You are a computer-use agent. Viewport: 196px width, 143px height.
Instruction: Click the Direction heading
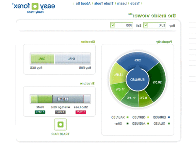click(88, 42)
